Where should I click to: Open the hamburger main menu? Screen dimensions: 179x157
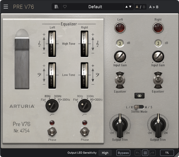6,7
